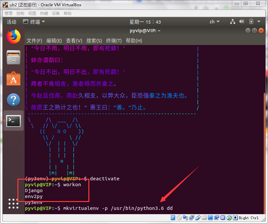Open volume indicator in Ubuntu top bar

coord(242,22)
